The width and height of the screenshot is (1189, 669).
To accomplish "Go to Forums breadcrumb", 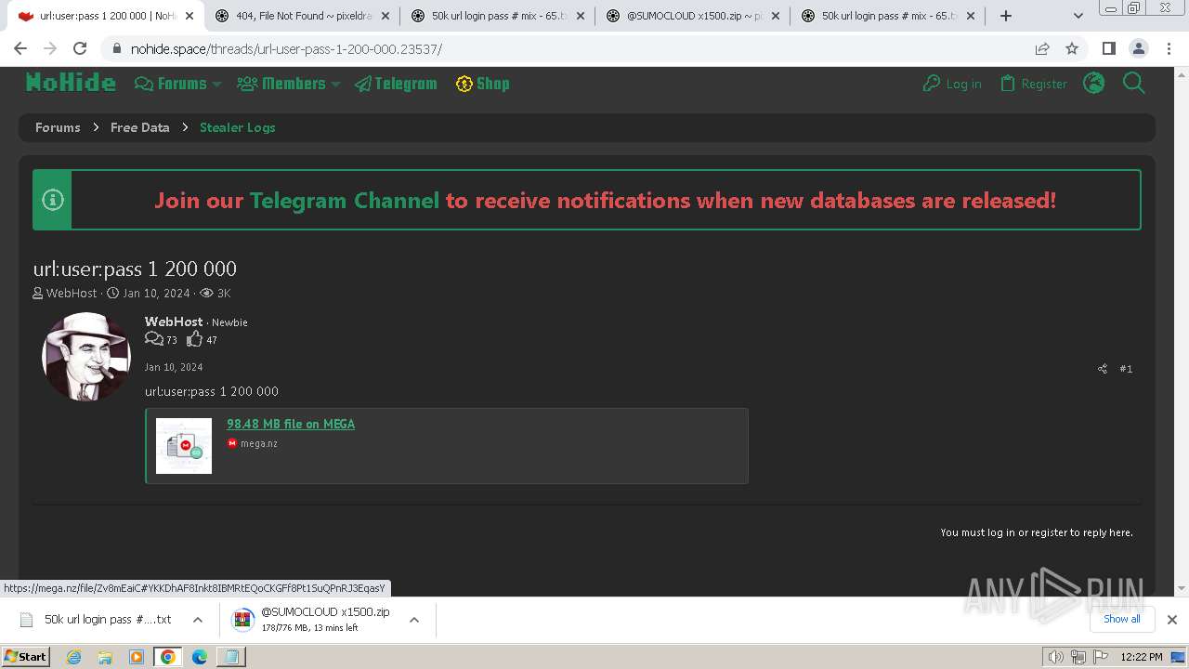I will coord(58,127).
